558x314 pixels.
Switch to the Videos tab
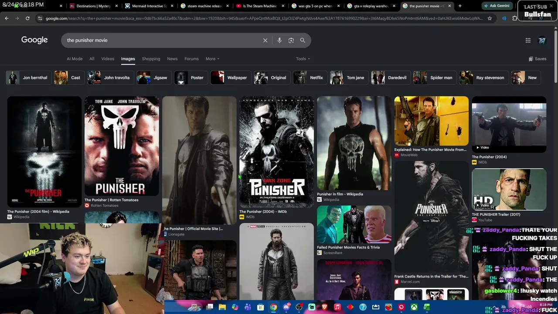coord(108,59)
